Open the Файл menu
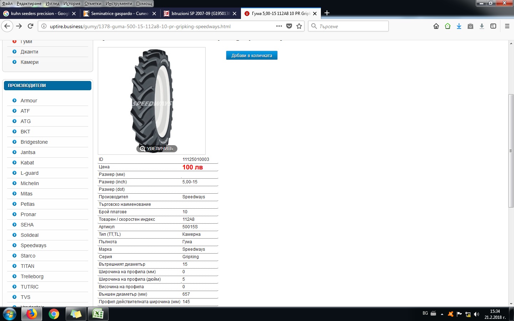Screen dimensions: 514x321 7,4
